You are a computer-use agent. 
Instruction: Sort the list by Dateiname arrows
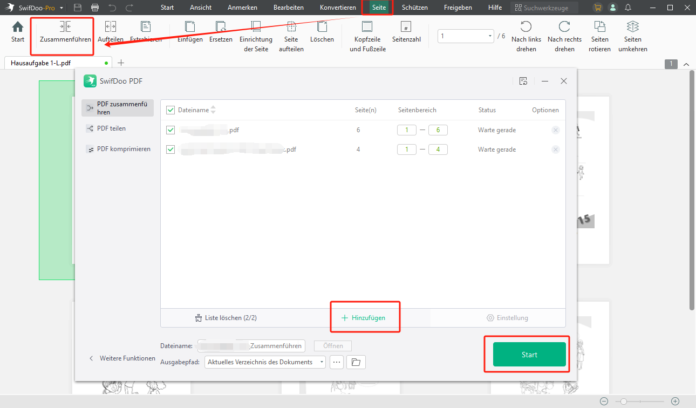point(213,110)
